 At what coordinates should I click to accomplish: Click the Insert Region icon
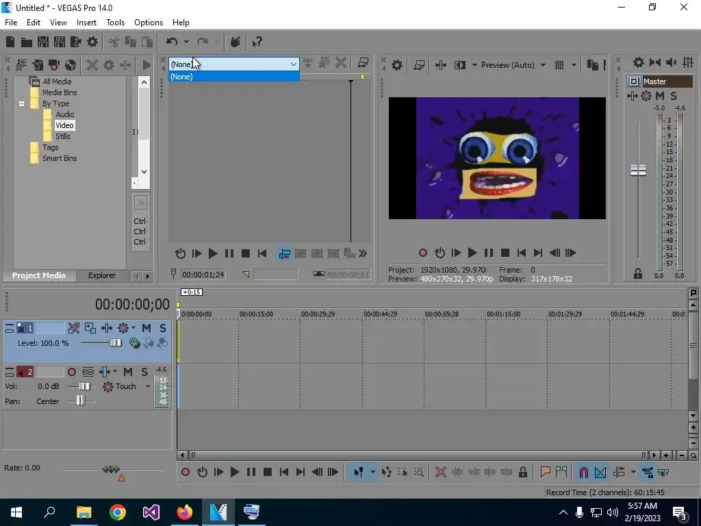coord(561,473)
